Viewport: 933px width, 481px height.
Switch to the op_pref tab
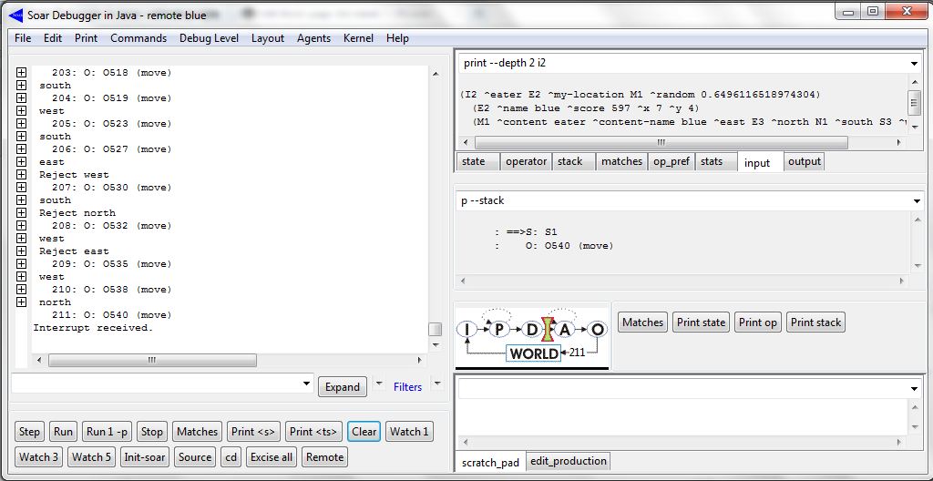tap(670, 161)
